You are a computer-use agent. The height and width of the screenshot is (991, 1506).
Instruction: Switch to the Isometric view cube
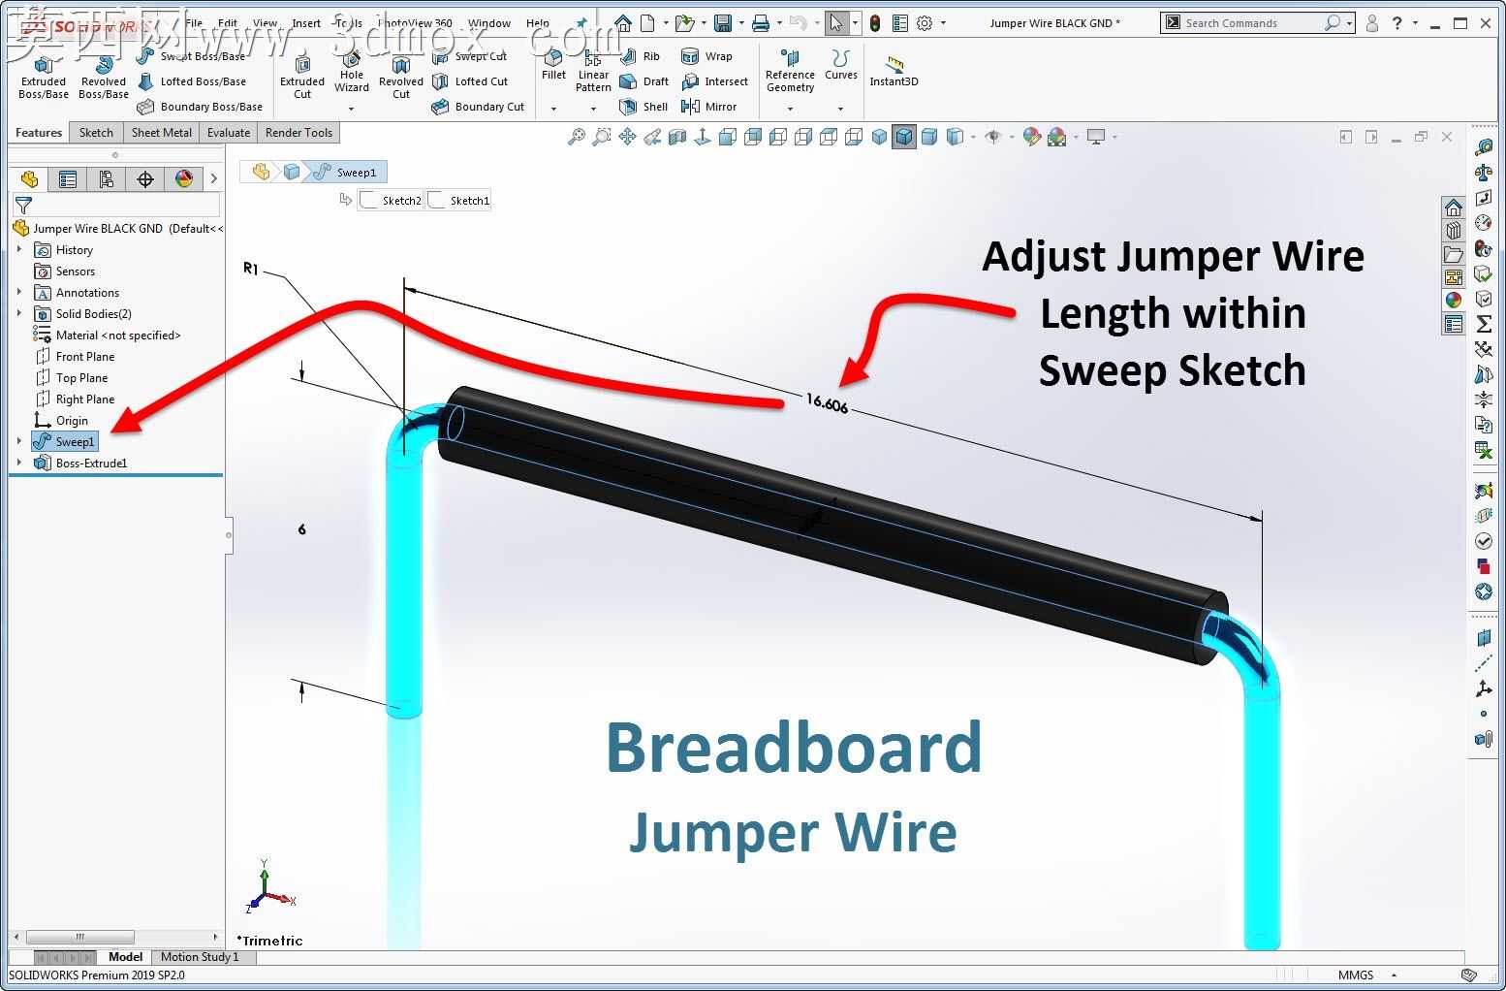(879, 137)
